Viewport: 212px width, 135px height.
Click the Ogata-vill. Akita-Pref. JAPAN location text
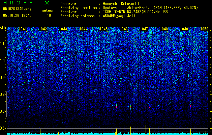click(x=150, y=8)
